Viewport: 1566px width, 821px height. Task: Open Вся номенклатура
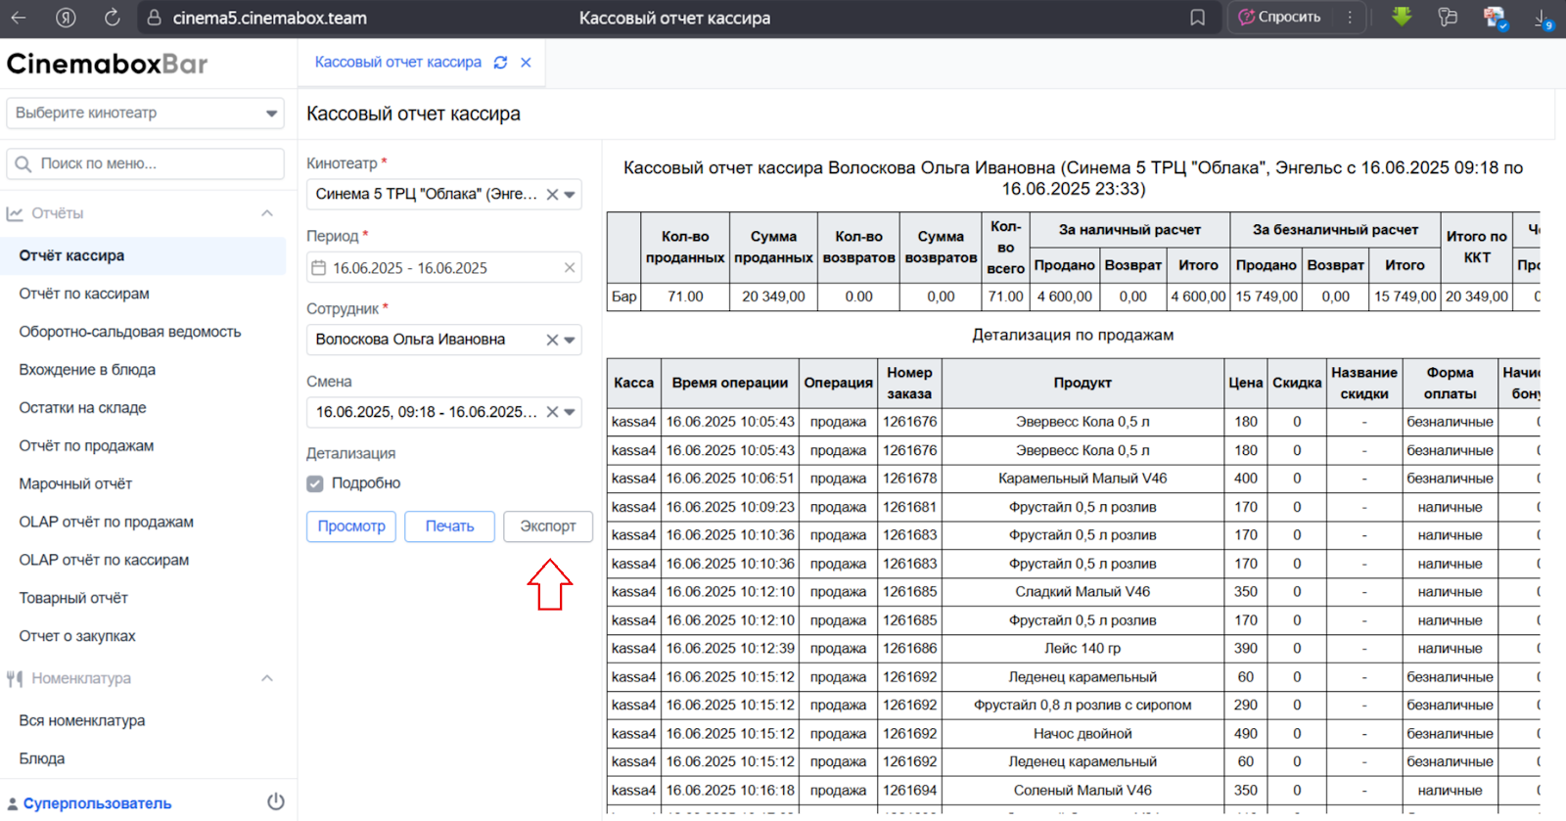click(82, 720)
